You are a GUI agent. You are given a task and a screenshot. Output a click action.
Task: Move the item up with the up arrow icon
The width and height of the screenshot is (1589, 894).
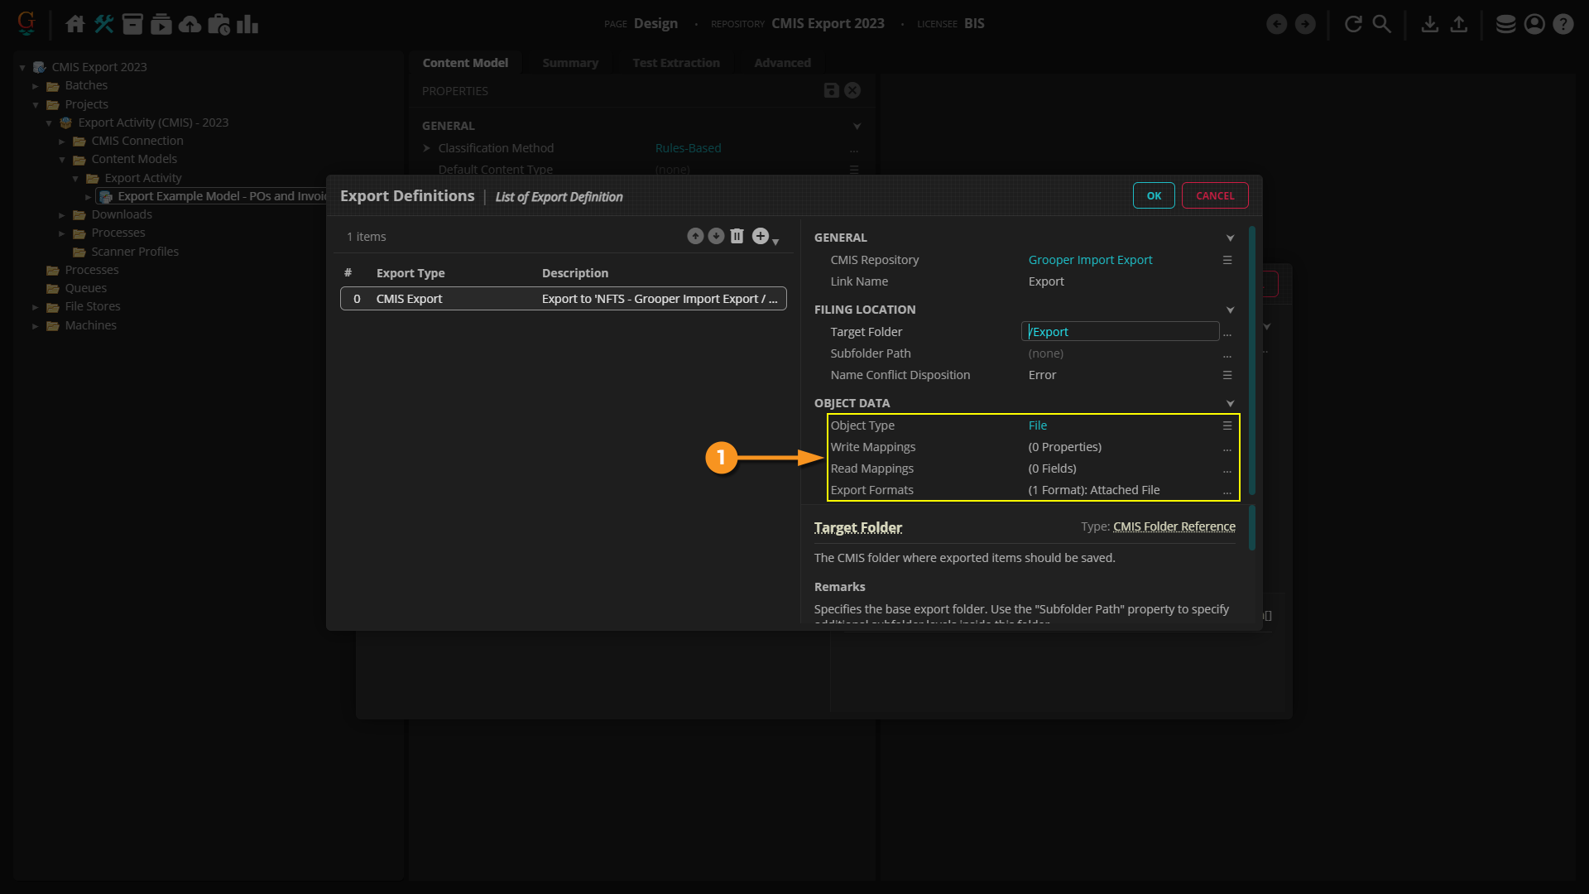coord(695,237)
